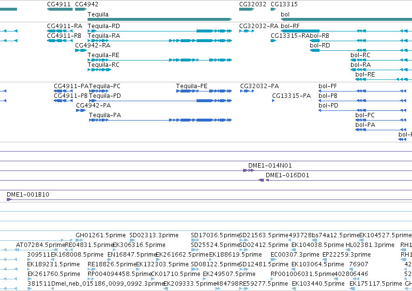Click the long Tequila gene bar

(x=160, y=19)
